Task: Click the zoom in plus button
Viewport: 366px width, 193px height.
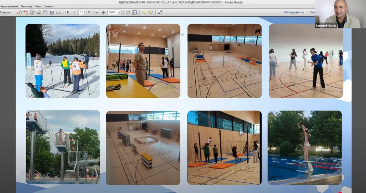Action: coord(103,12)
